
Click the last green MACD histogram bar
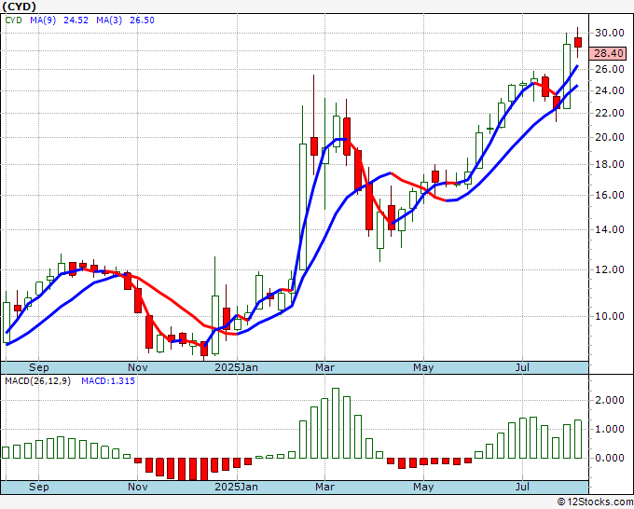[x=578, y=439]
